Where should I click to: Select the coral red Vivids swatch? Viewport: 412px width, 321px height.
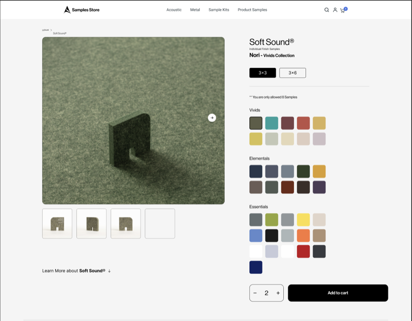click(303, 123)
